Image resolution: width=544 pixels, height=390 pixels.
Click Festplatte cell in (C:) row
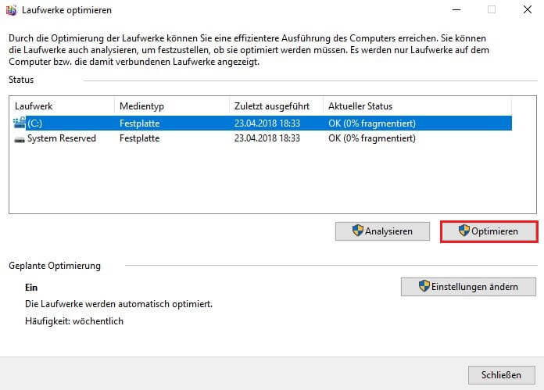click(x=139, y=123)
